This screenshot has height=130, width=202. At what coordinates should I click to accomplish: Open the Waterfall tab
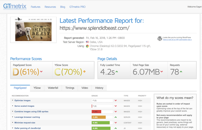click(53, 88)
